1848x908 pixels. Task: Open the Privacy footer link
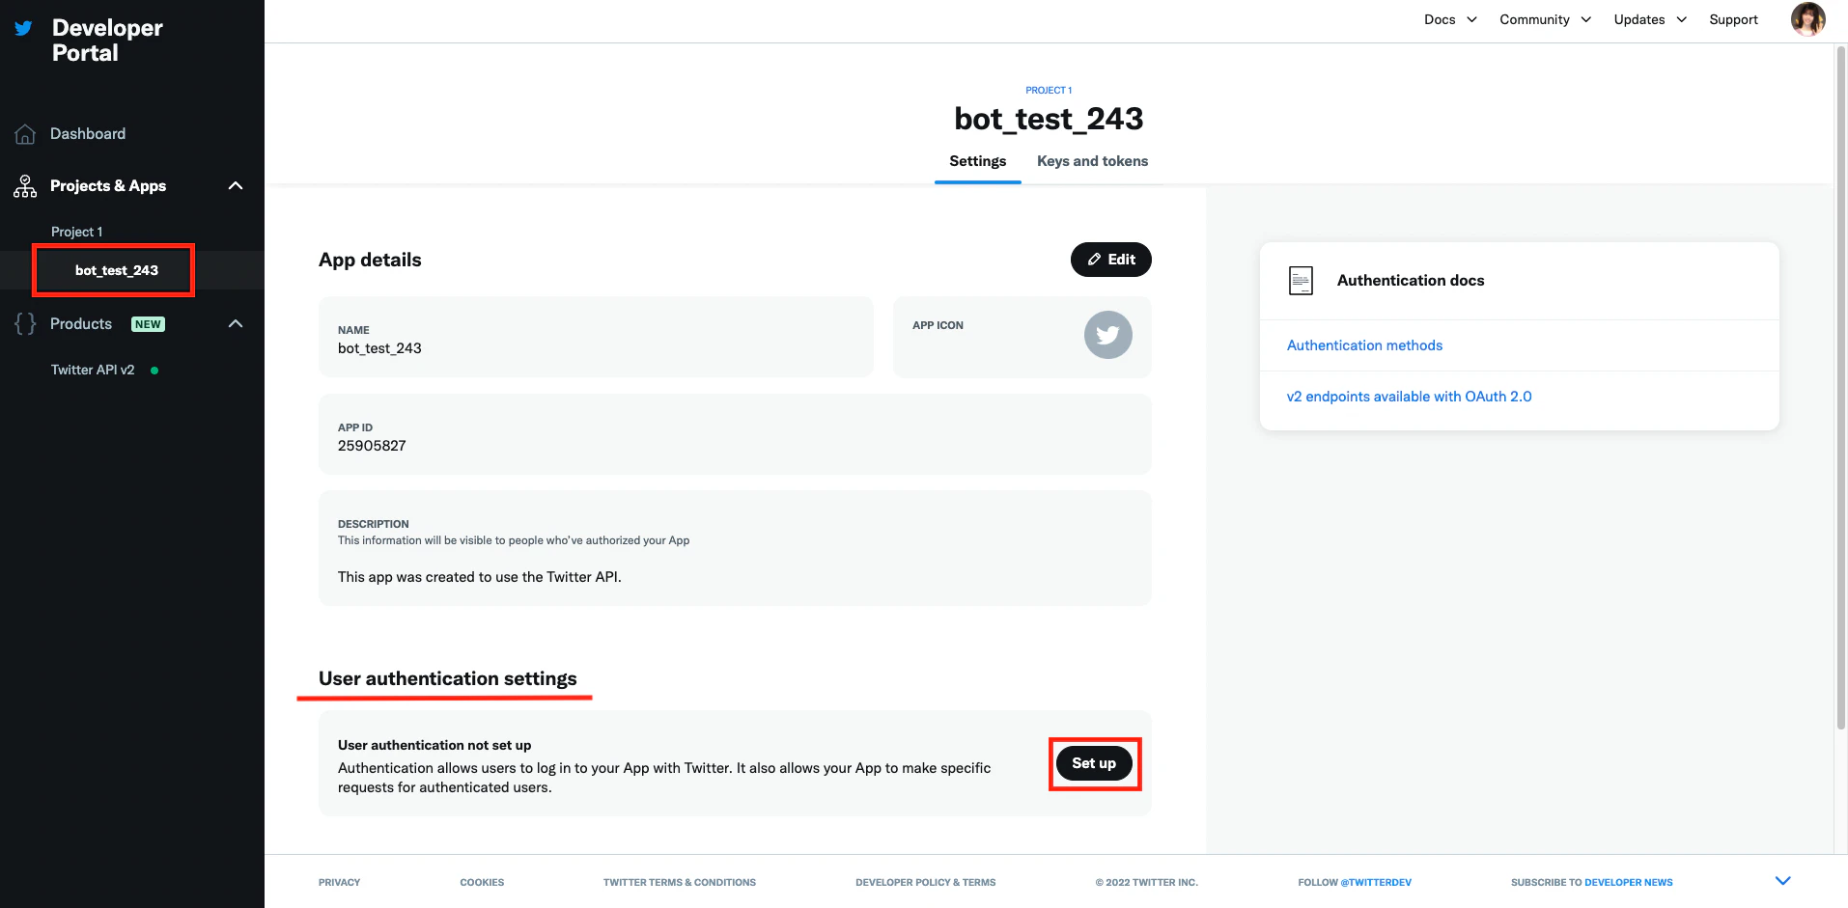339,882
